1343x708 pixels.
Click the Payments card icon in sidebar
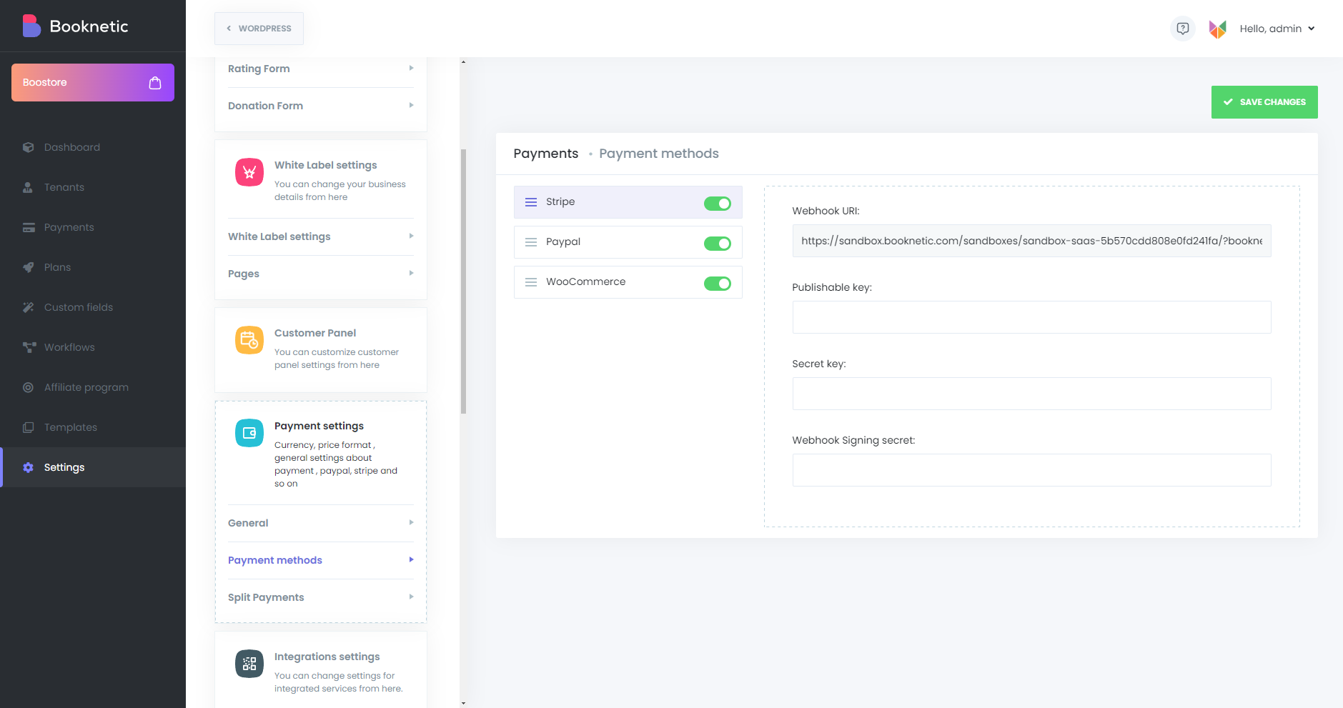pyautogui.click(x=29, y=227)
